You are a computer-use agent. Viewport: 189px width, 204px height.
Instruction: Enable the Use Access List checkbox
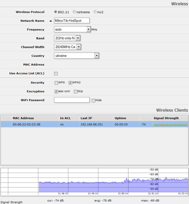56,73
